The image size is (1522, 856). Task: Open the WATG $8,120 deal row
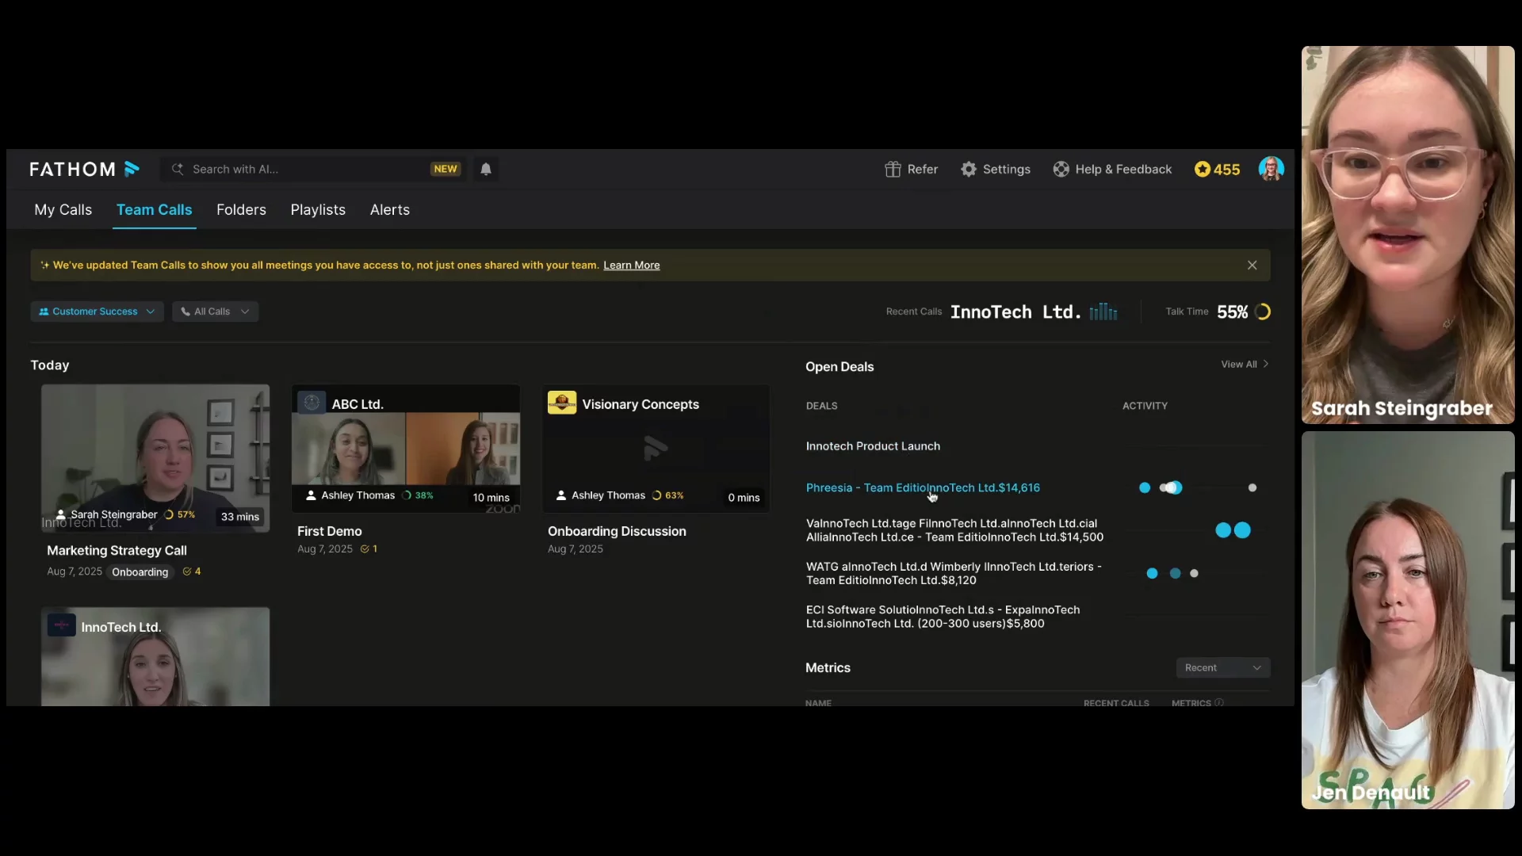[954, 573]
